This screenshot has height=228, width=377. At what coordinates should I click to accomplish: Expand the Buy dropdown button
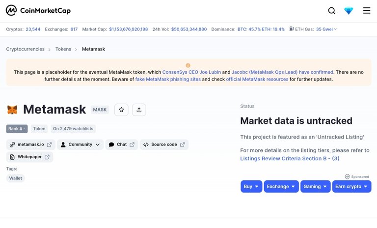(x=251, y=187)
